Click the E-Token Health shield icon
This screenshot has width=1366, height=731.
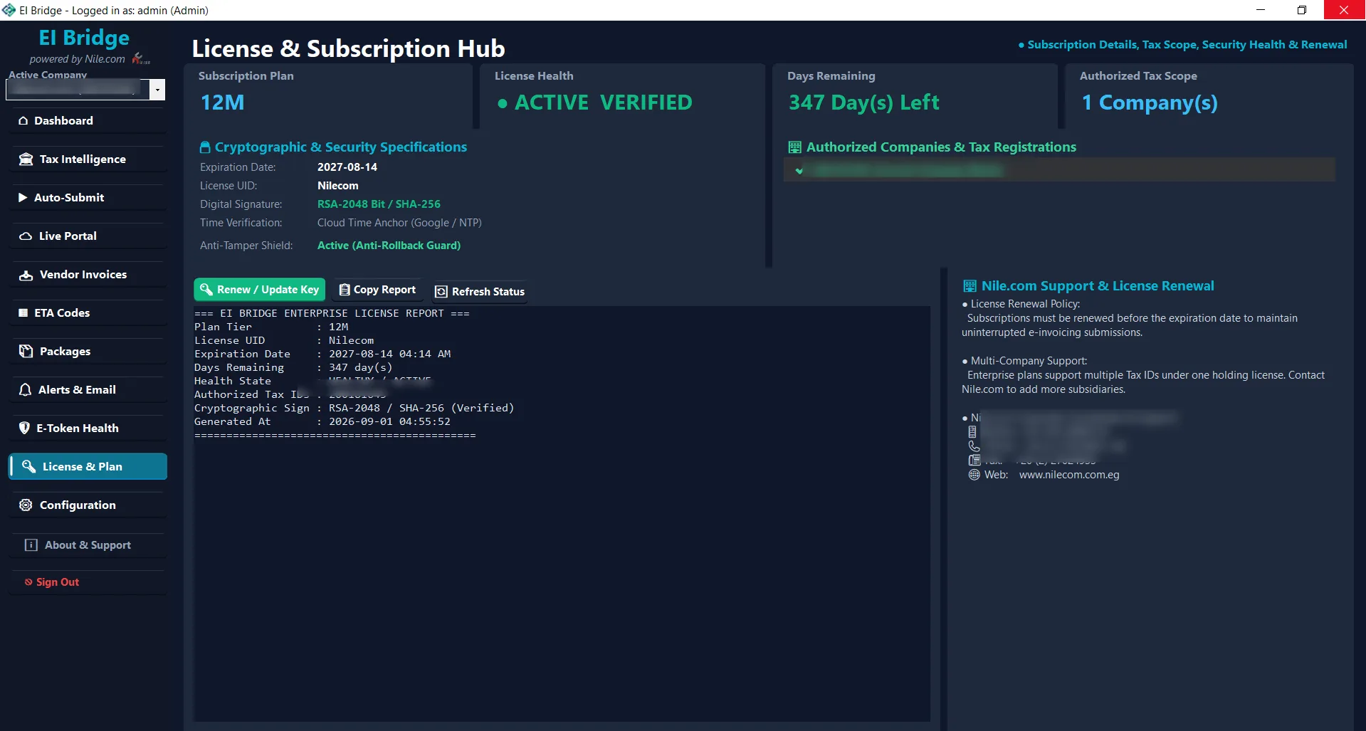tap(24, 428)
